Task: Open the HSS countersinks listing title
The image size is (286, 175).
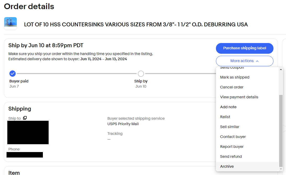Action: tap(136, 25)
